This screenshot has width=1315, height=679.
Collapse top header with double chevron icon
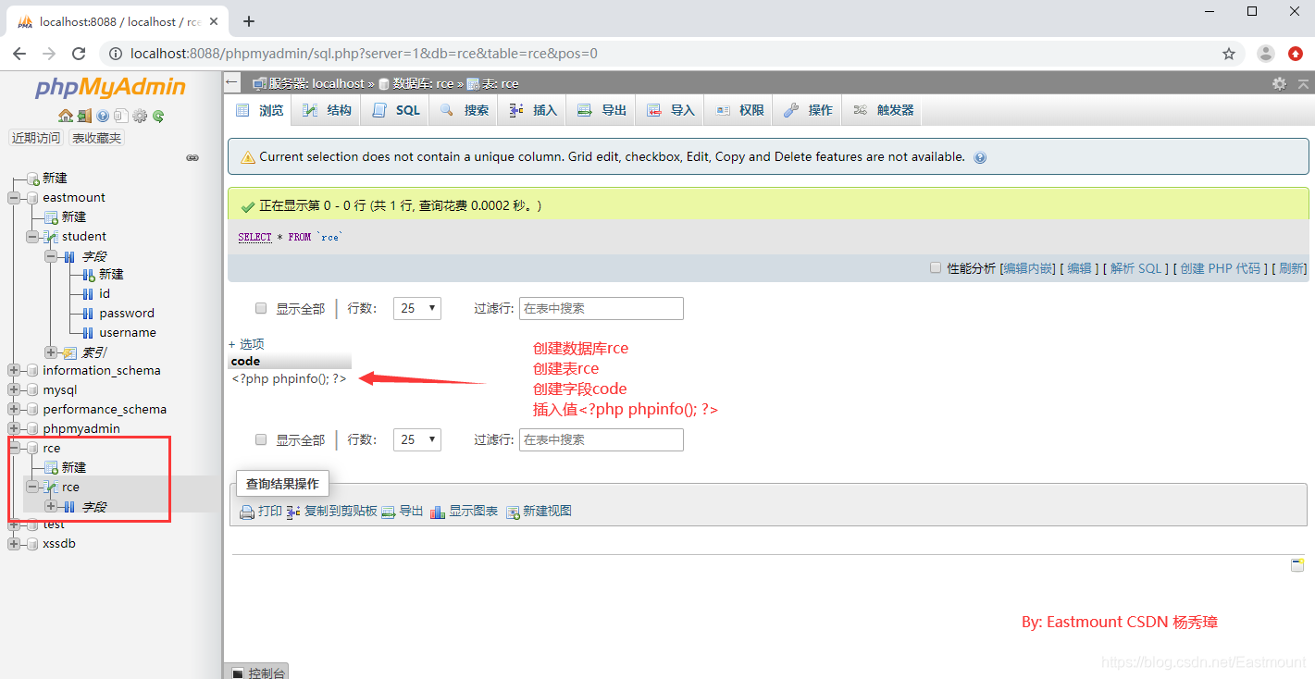click(1303, 83)
